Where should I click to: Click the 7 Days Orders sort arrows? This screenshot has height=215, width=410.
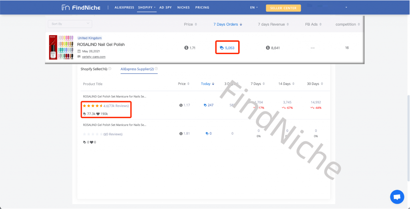click(x=241, y=24)
